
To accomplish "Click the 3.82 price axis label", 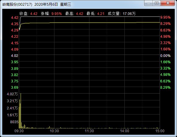I will tap(15, 75).
